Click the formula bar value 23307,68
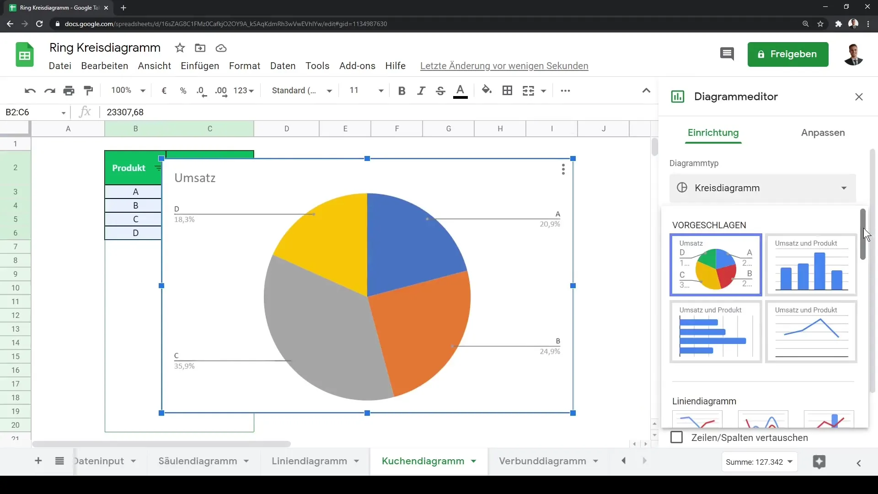This screenshot has width=878, height=494. pyautogui.click(x=125, y=113)
